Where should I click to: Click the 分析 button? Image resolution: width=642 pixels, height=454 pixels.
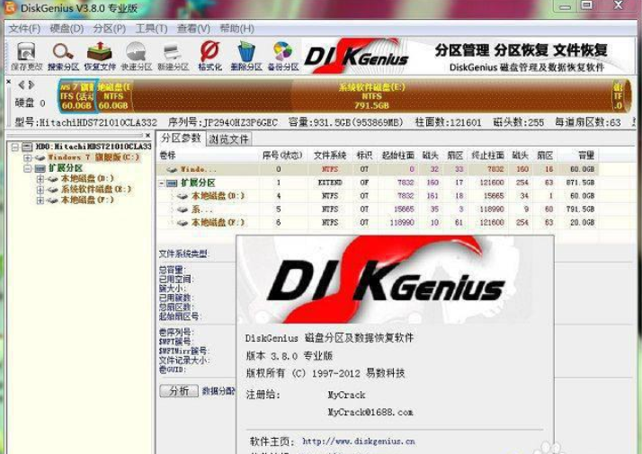pos(178,391)
